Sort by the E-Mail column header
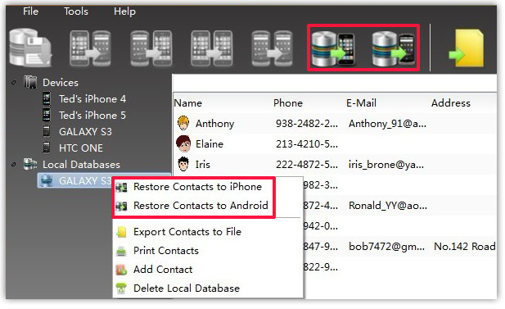This screenshot has height=309, width=505. 361,103
